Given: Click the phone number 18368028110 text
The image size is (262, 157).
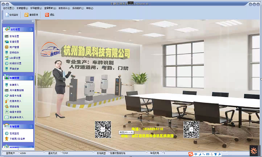Looking at the screenshot, I should point(152,129).
